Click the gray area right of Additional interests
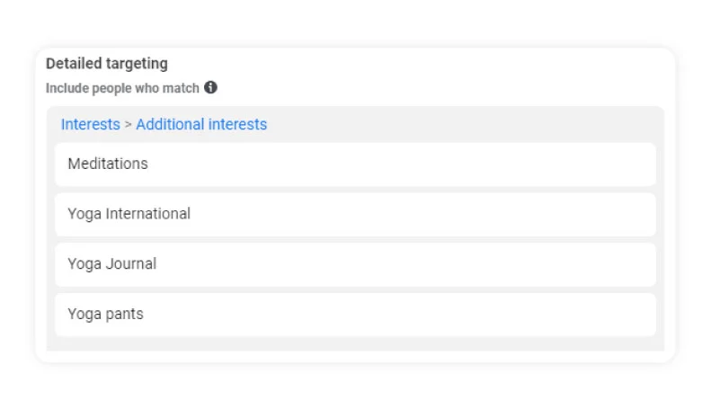Screen dimensions: 711x409 coord(463,124)
